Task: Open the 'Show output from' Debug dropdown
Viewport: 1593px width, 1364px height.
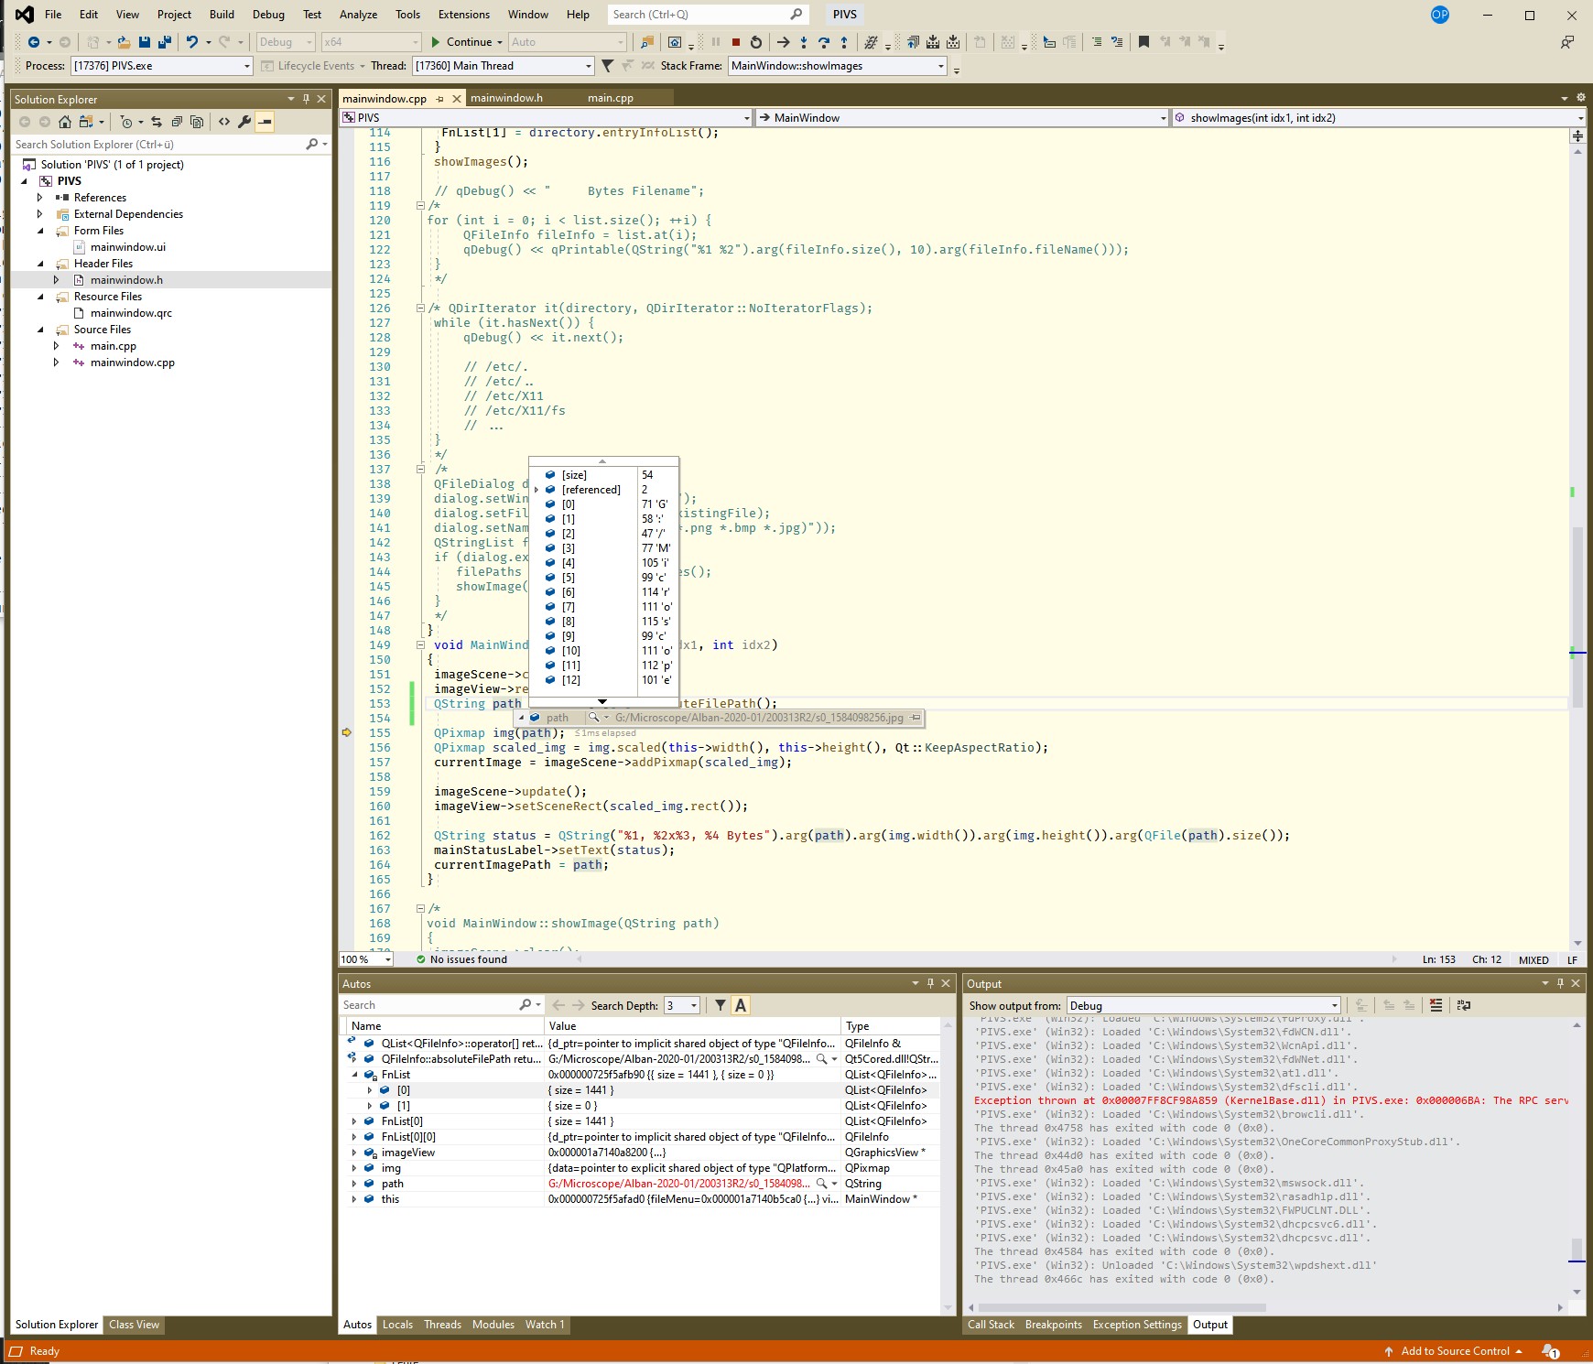Action: pyautogui.click(x=1203, y=1005)
